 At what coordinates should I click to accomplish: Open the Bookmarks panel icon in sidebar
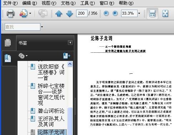tap(8, 58)
